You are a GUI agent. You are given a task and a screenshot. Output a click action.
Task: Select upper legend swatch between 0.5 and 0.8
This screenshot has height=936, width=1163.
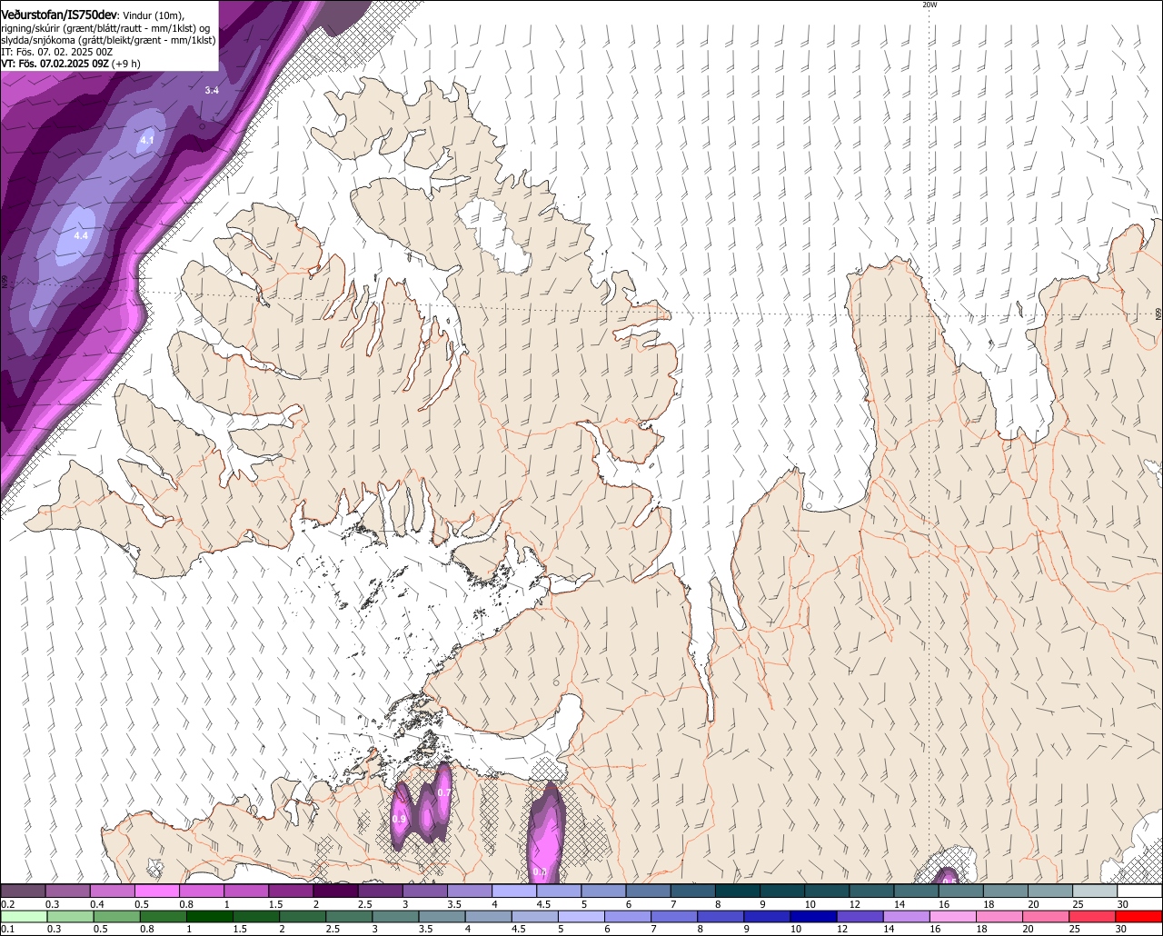pos(157,891)
